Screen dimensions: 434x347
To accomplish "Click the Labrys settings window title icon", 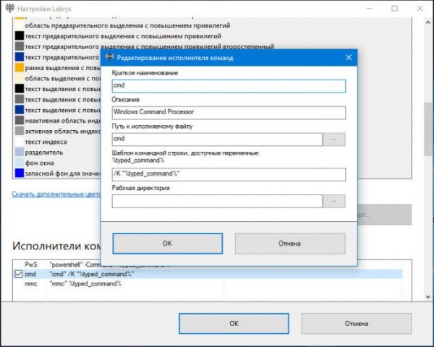I will tap(10, 8).
